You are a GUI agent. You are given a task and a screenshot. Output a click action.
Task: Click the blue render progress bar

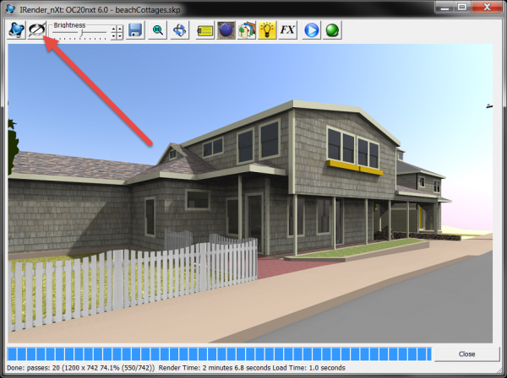pyautogui.click(x=220, y=353)
